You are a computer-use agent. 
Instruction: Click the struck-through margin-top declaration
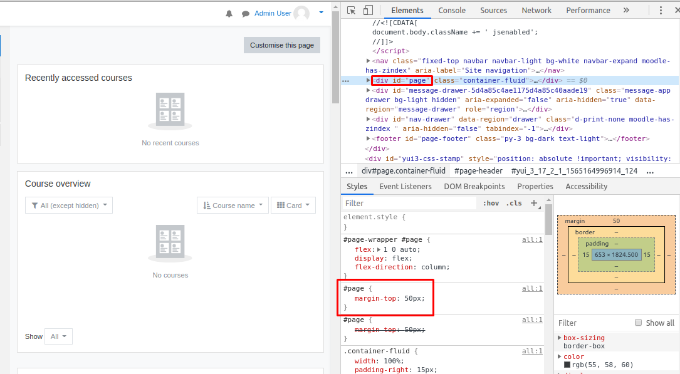[390, 330]
